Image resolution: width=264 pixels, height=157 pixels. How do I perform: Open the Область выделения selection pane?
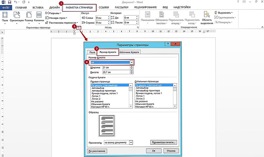(x=207, y=18)
